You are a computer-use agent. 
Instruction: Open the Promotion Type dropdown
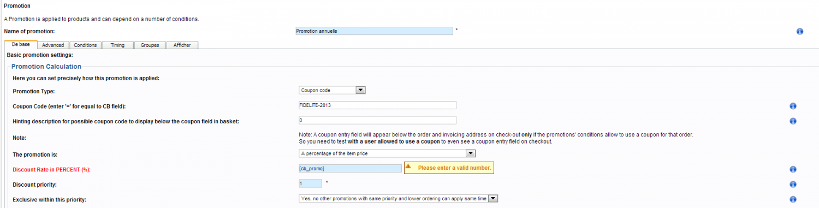click(332, 90)
